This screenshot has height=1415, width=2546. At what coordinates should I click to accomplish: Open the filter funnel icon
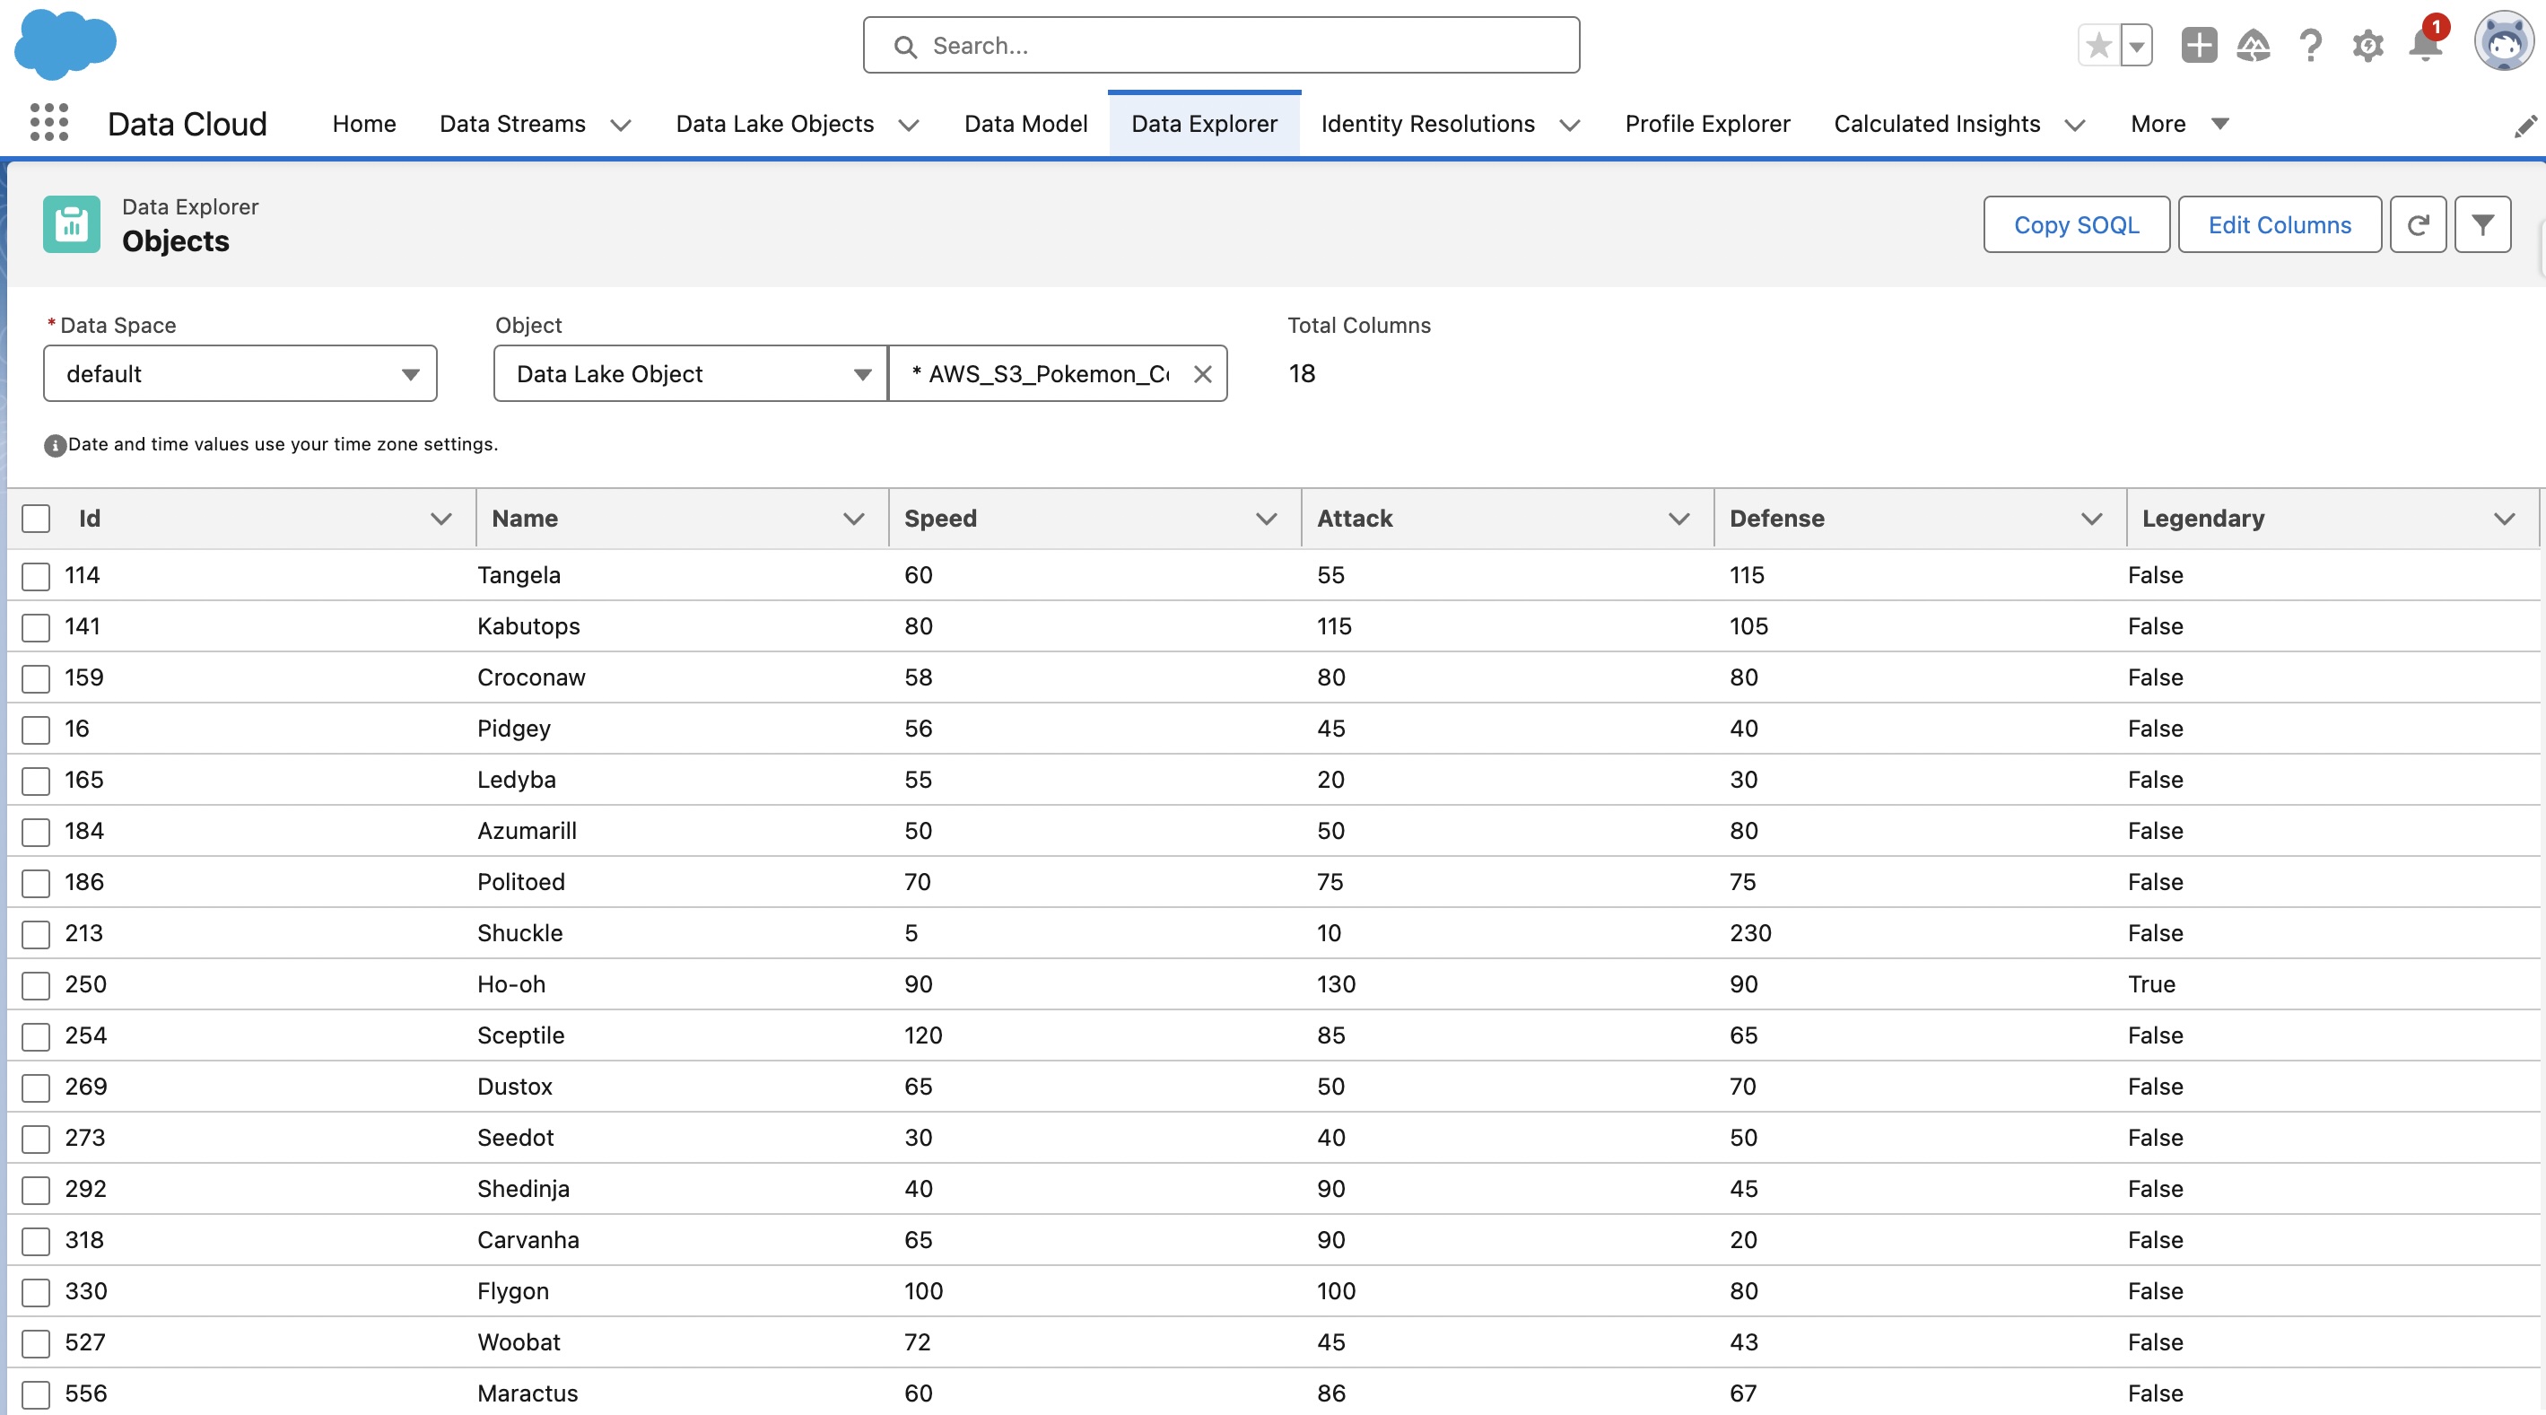tap(2481, 224)
